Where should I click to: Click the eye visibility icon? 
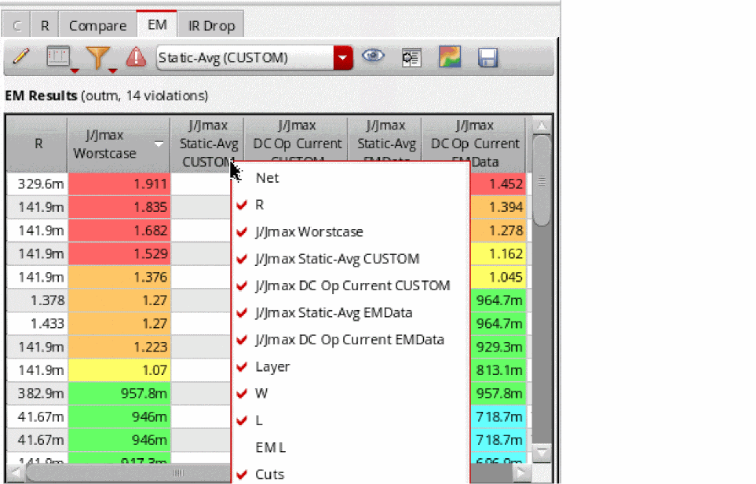point(373,56)
